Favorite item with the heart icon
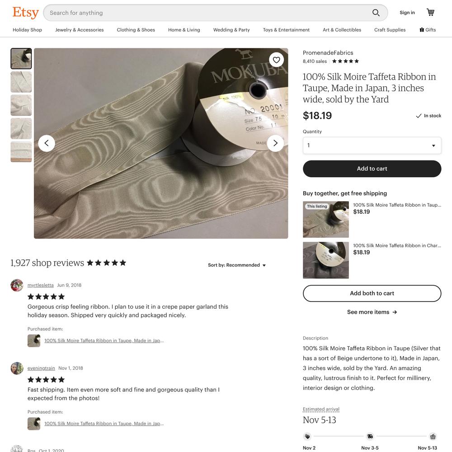The image size is (452, 452). pos(277,60)
